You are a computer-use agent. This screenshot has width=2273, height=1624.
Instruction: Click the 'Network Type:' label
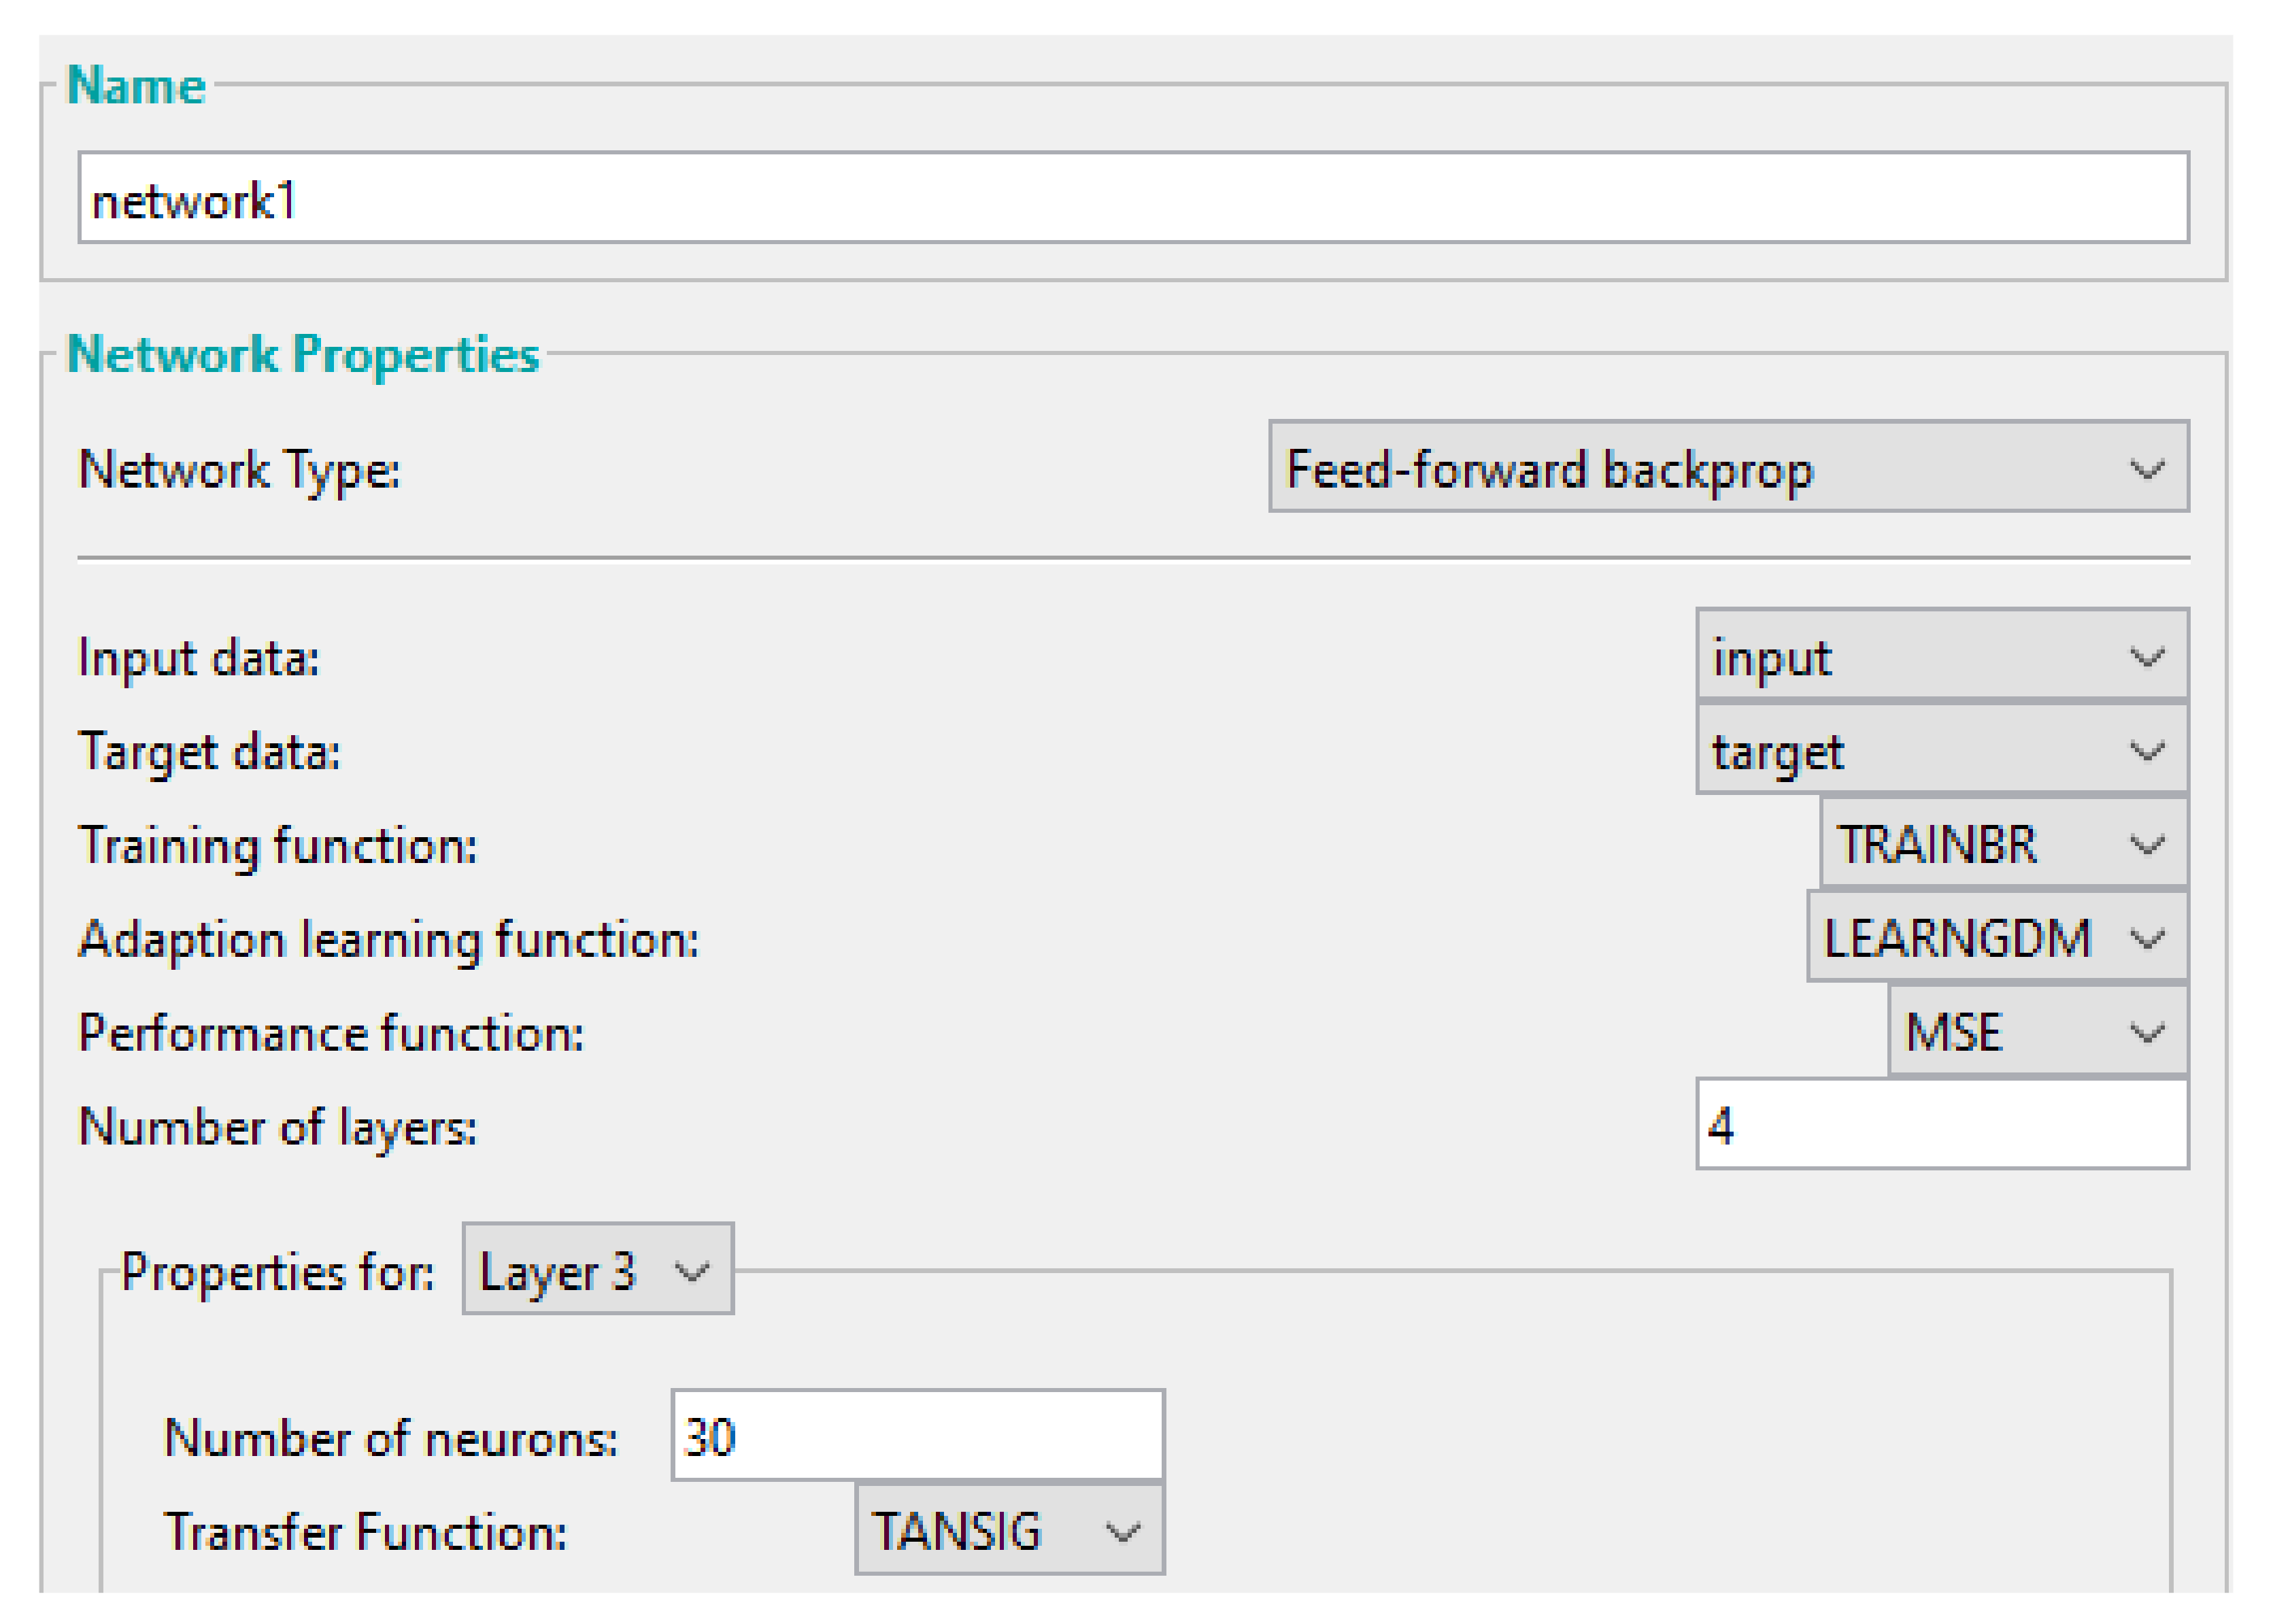coord(239,469)
